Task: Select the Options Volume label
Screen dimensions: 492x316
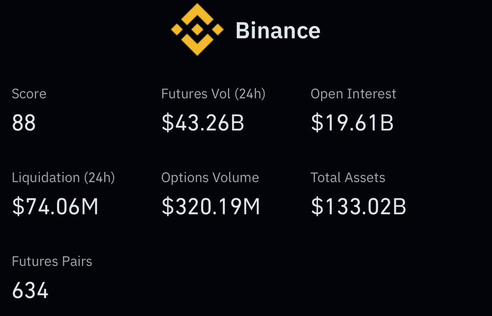Action: pos(210,177)
